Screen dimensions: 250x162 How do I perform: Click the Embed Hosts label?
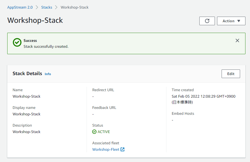[183, 113]
